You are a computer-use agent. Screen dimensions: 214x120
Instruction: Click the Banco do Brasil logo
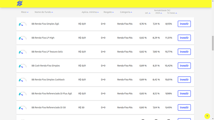click(20, 3)
